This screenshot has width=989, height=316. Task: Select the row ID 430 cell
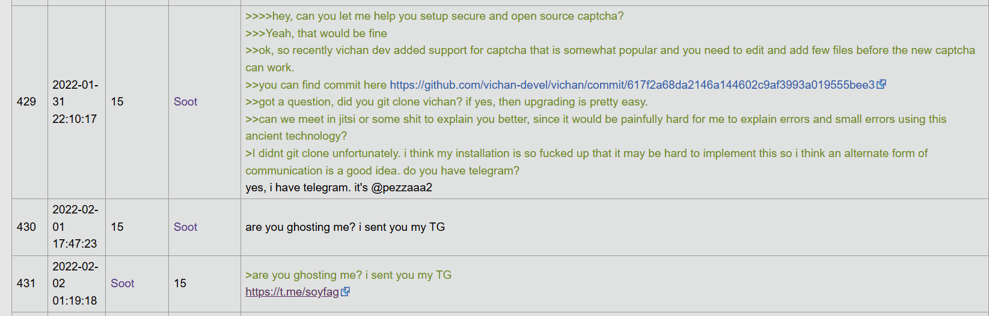pos(26,227)
